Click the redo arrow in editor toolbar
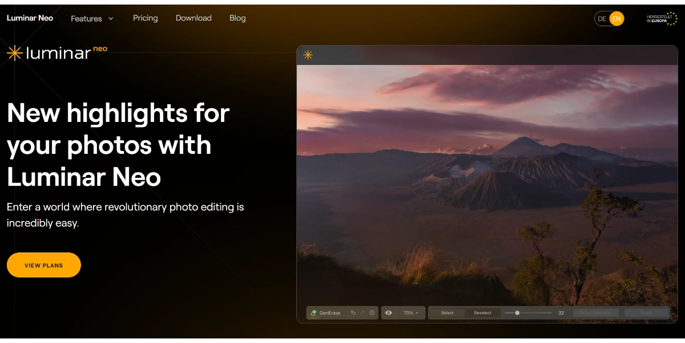The height and width of the screenshot is (343, 685). tap(362, 313)
